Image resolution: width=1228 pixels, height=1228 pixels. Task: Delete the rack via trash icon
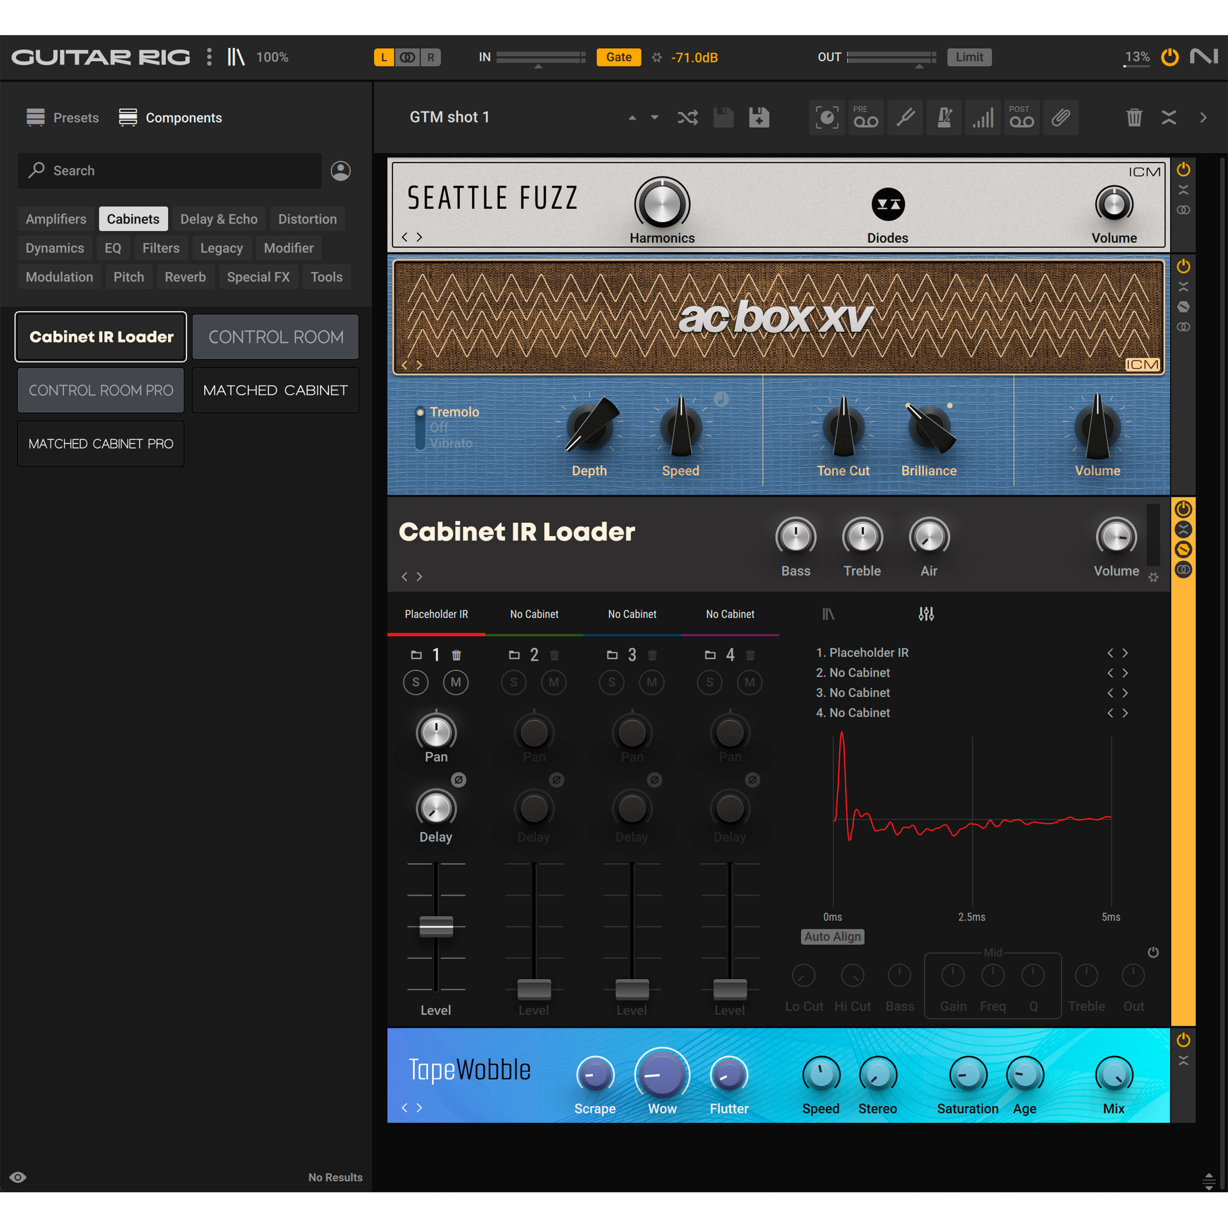(x=1135, y=117)
